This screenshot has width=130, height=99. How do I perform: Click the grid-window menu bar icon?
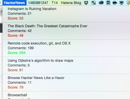tap(93, 3)
